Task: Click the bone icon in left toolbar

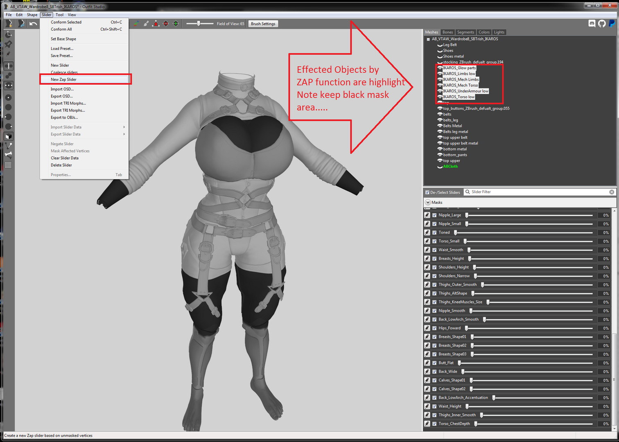Action: click(x=9, y=155)
